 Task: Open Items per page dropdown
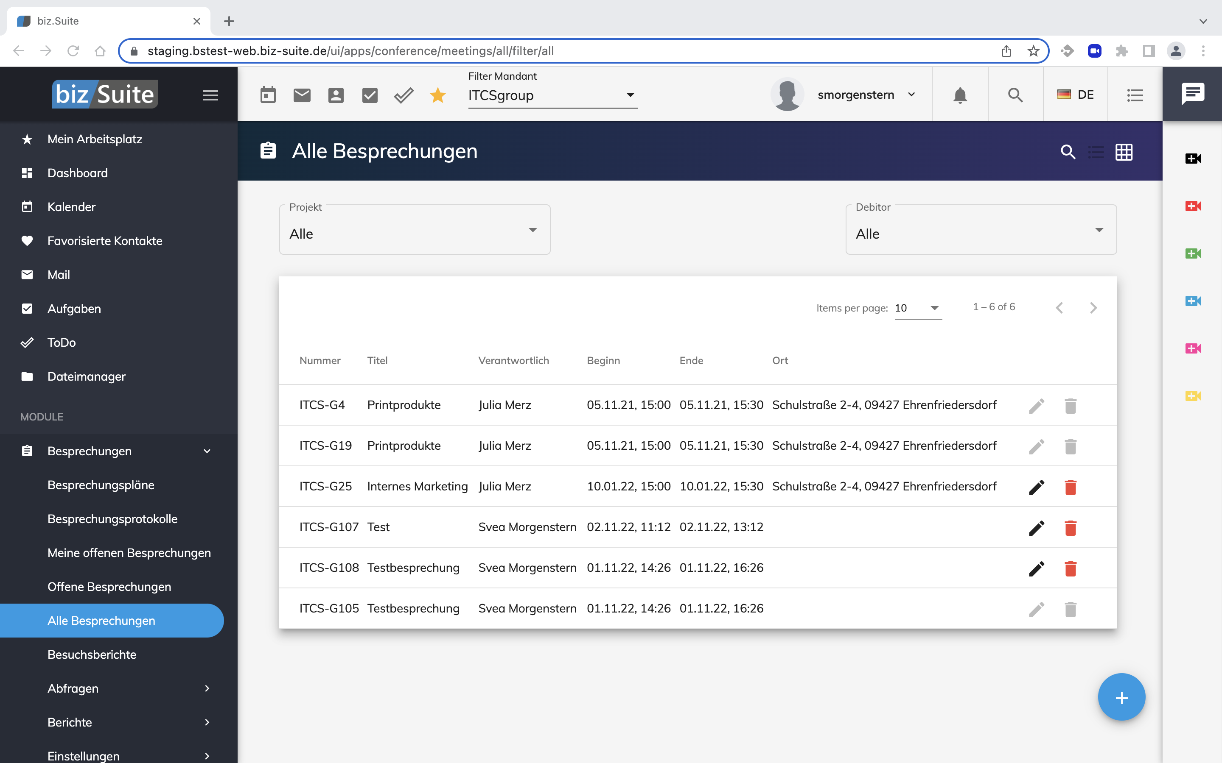(x=918, y=308)
